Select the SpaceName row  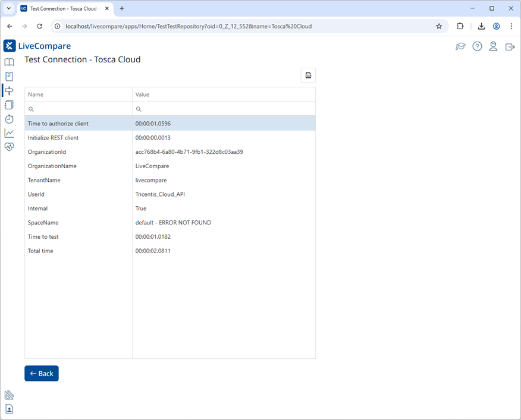(x=170, y=223)
